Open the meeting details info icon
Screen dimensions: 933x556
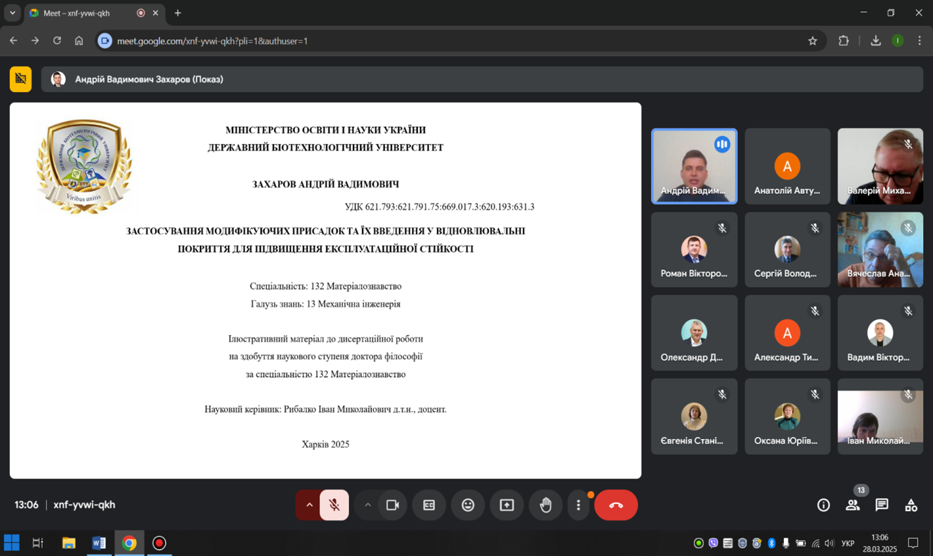pos(823,505)
